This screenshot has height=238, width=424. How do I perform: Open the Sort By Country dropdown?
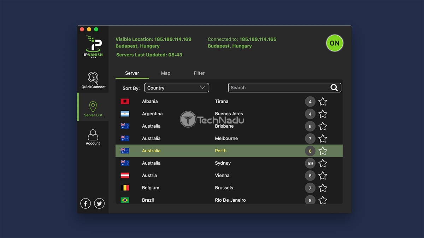[177, 88]
